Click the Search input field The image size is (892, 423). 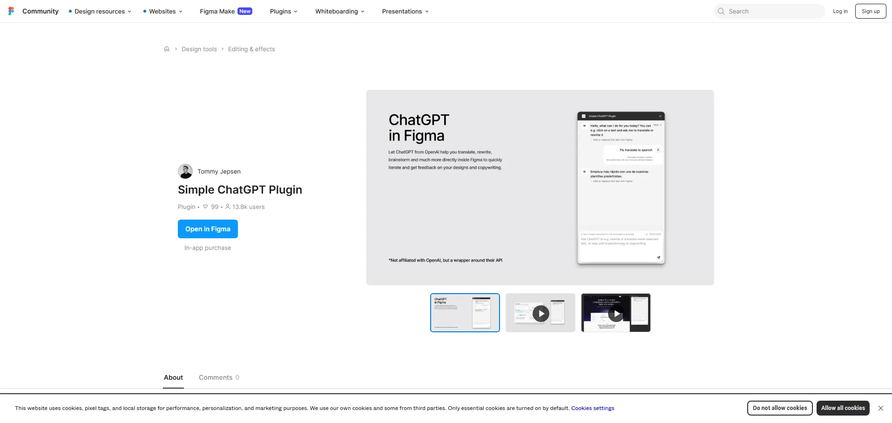[773, 11]
